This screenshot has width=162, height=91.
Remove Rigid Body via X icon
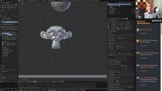click(122, 27)
